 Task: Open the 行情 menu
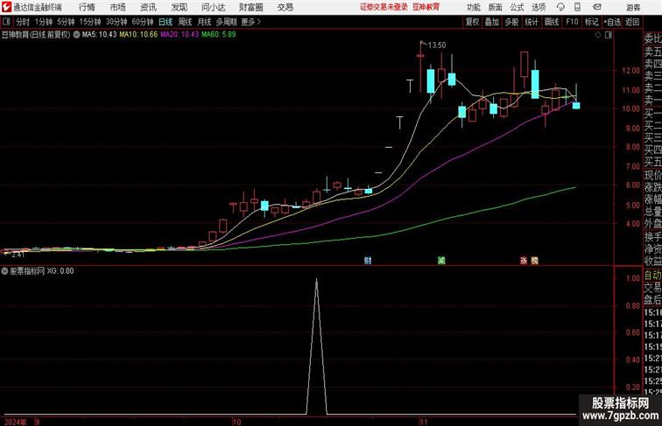tap(87, 7)
